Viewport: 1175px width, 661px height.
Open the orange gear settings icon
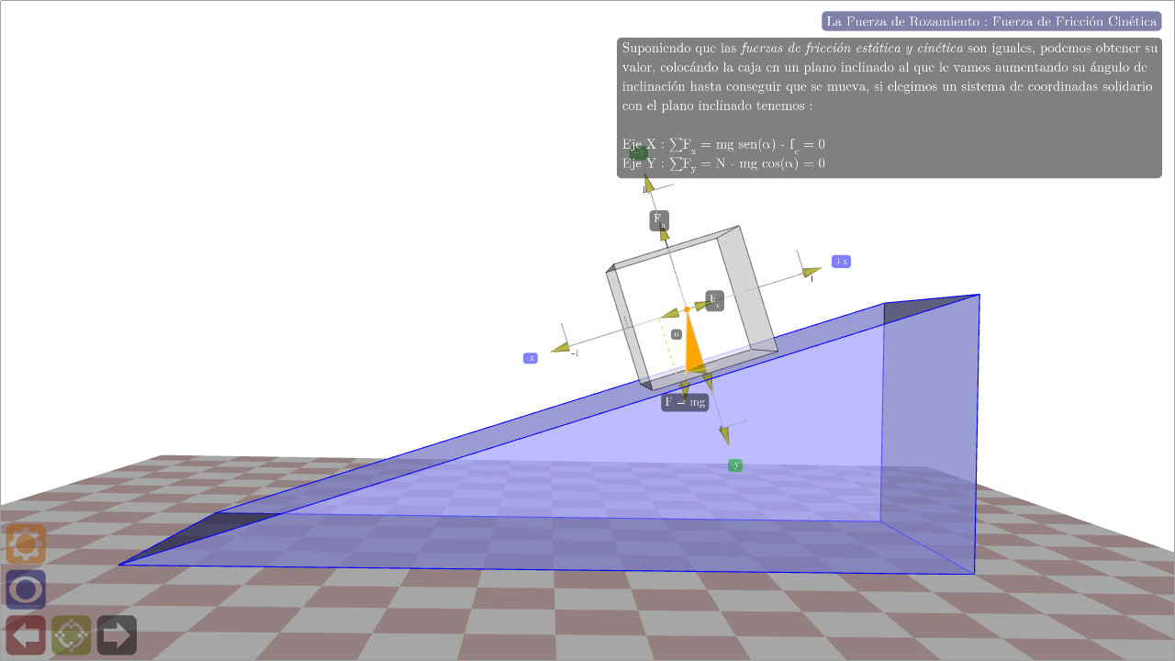[26, 544]
